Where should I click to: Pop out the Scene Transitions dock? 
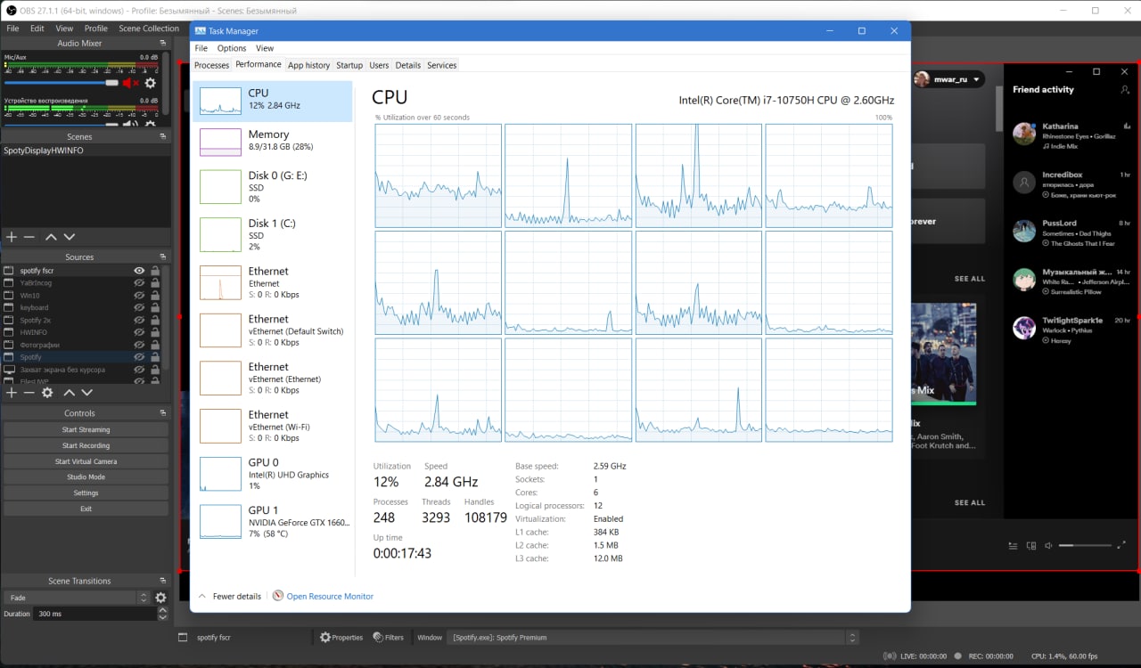point(163,581)
